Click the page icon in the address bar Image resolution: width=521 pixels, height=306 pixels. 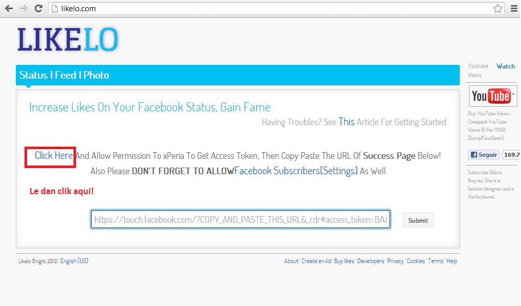[55, 8]
